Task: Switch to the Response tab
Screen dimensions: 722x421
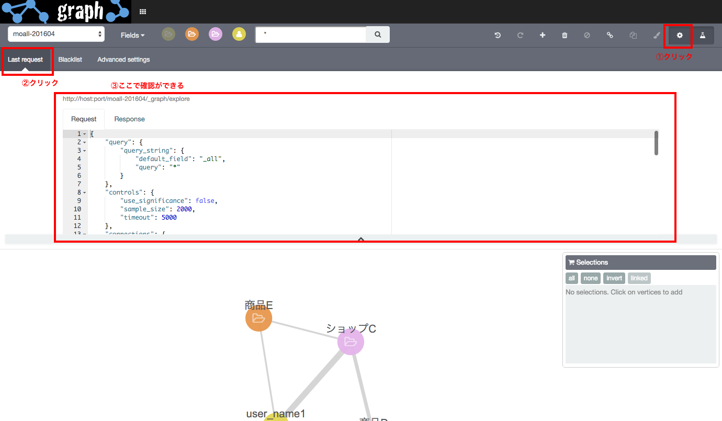Action: 129,119
